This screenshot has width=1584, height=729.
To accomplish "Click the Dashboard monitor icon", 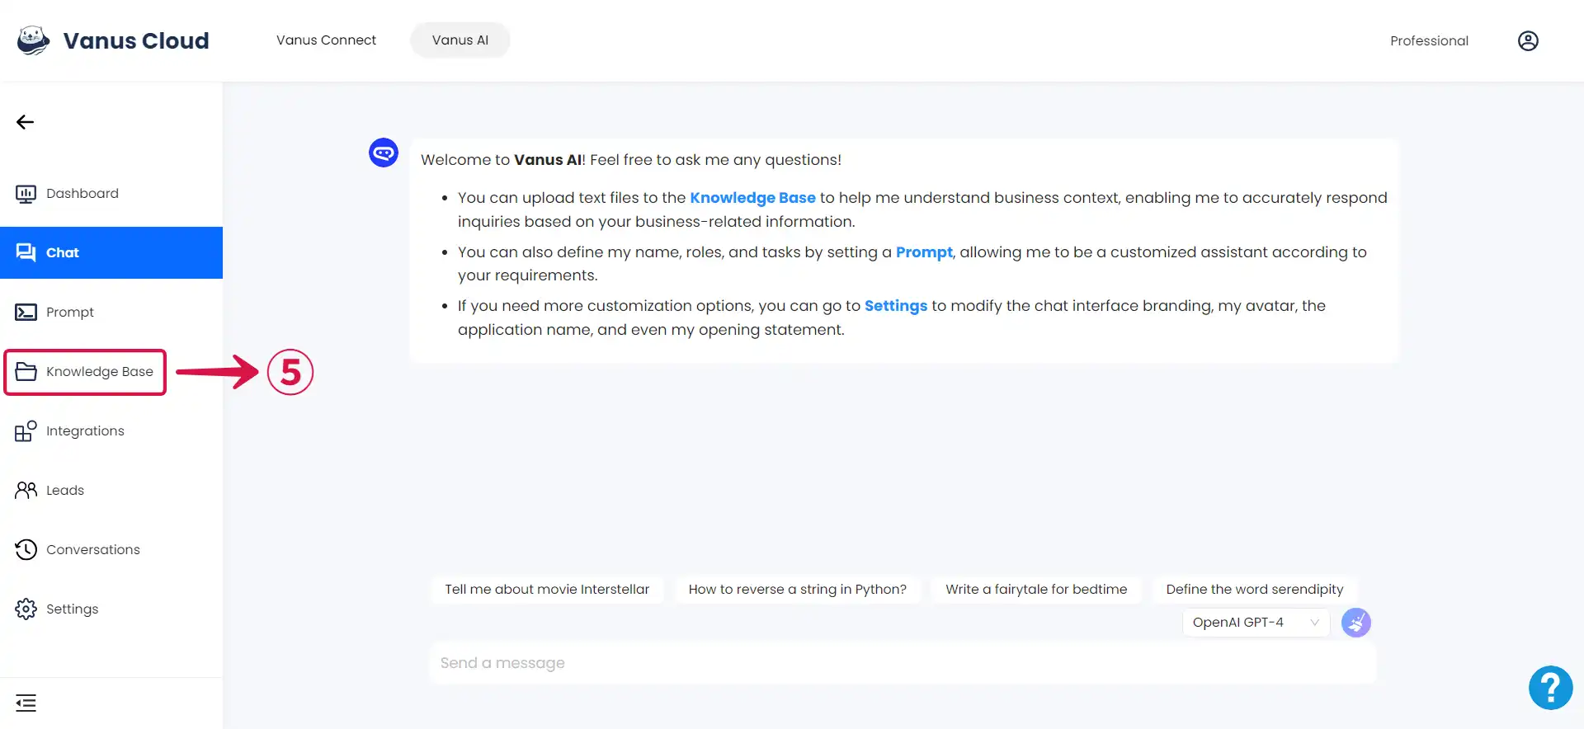I will click(26, 194).
